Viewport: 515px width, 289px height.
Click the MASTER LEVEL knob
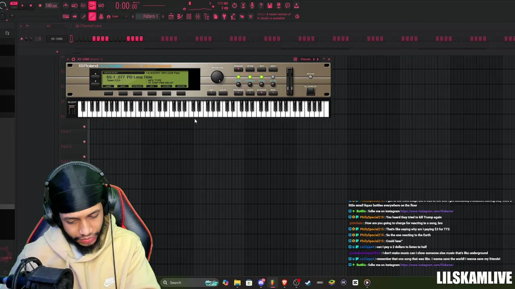pos(217,77)
